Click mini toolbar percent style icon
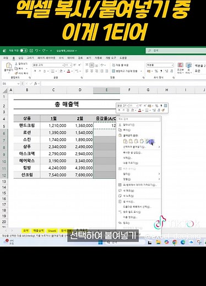The height and width of the screenshot is (286, 206). [156, 106]
